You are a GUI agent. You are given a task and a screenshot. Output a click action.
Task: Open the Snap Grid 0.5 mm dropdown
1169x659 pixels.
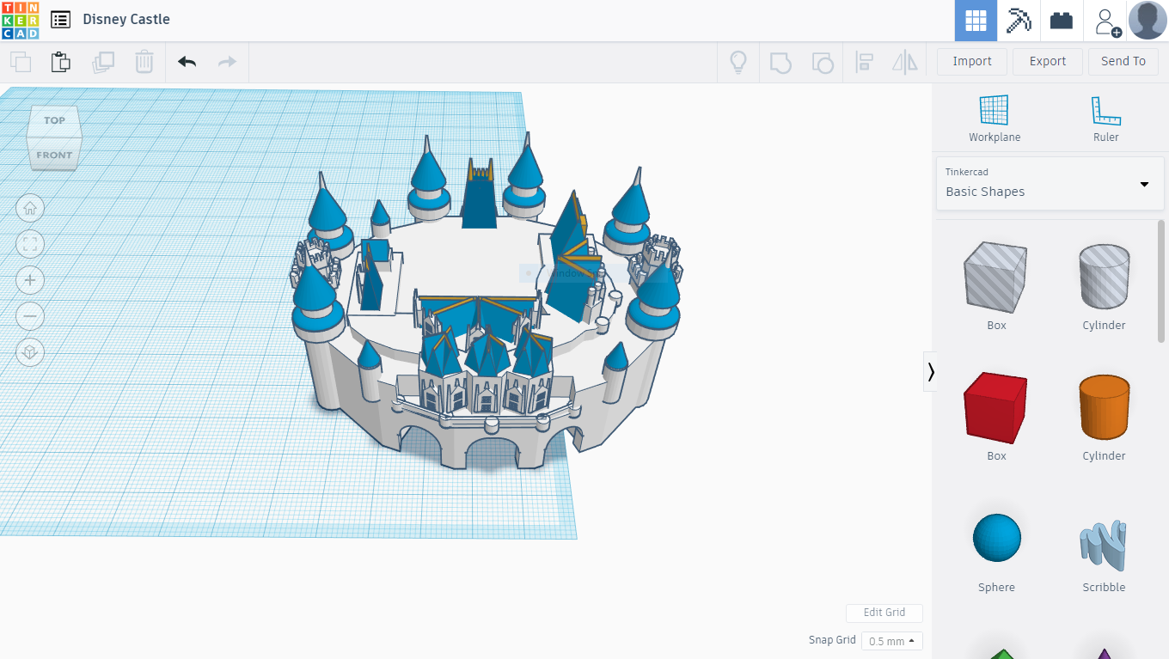click(x=891, y=641)
